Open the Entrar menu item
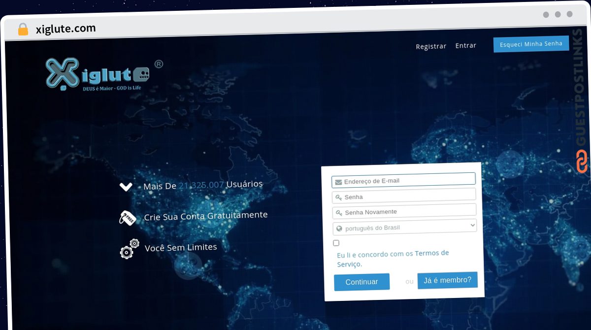The image size is (591, 330). (466, 45)
